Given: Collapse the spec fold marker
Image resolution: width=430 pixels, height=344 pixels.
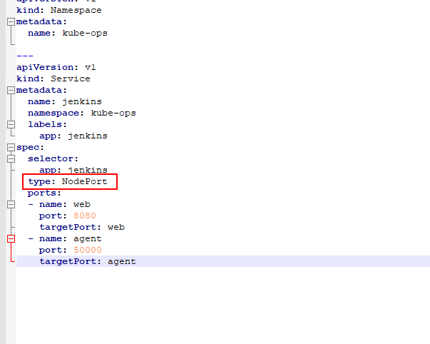Looking at the screenshot, I should click(x=11, y=148).
